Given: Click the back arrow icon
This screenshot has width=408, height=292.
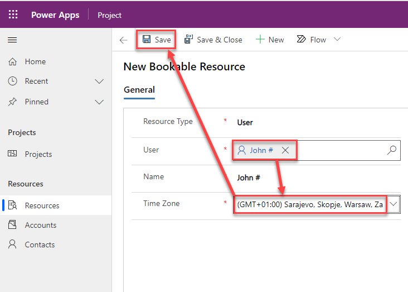Looking at the screenshot, I should click(x=124, y=40).
